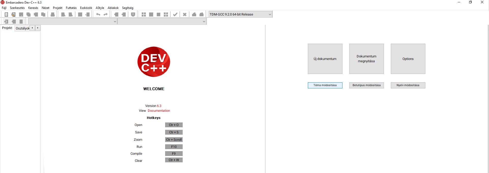Click the Dokumentum megnyitása button
Screen dimensions: 489x173
pos(366,59)
